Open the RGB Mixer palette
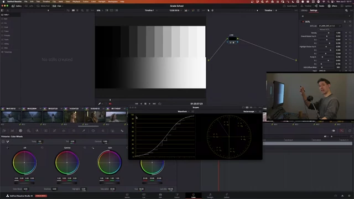Screen dimensions: 354x199 click(37, 130)
